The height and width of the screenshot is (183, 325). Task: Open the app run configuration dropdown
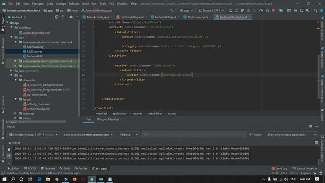[186, 10]
